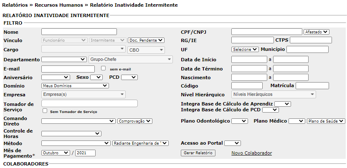
Task: Open the Controle de Horas dropdown
Action: click(71, 133)
